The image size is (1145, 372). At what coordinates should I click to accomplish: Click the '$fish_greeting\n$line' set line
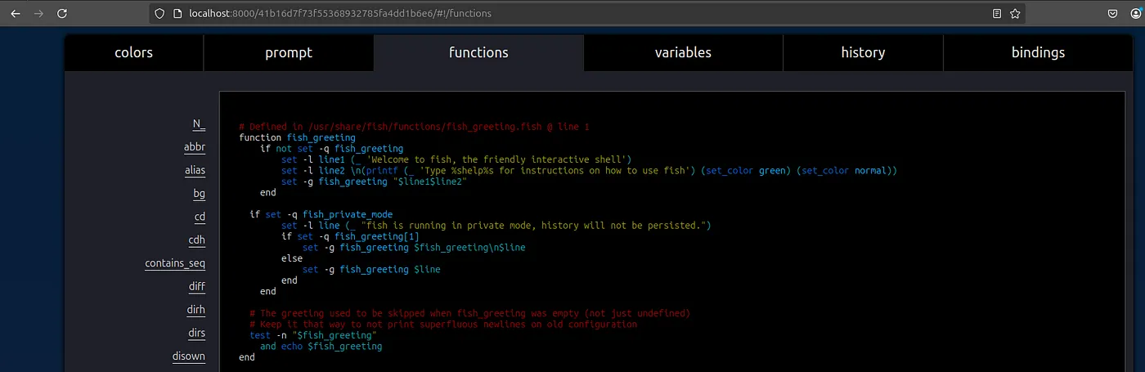414,248
